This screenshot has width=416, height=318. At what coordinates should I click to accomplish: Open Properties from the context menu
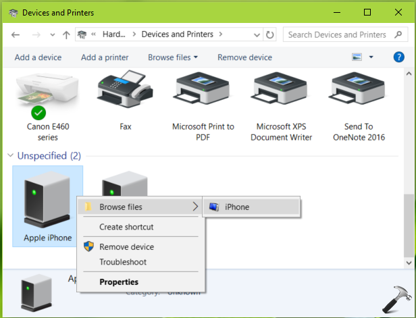[x=141, y=282]
